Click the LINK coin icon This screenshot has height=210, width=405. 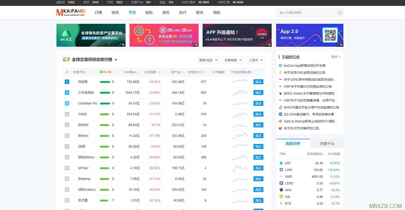pyautogui.click(x=281, y=170)
